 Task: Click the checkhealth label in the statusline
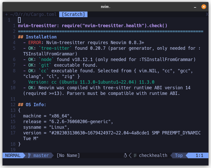pyautogui.click(x=153, y=155)
